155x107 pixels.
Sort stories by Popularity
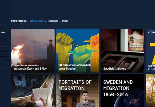(53, 21)
